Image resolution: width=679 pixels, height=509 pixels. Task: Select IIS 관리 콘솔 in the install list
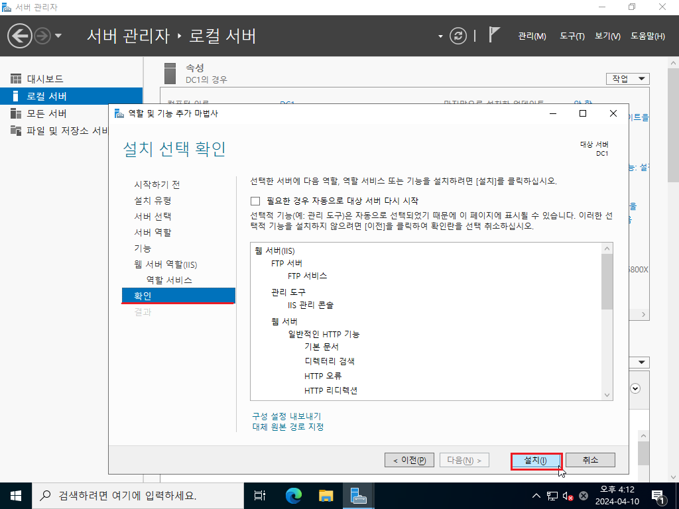pyautogui.click(x=310, y=305)
